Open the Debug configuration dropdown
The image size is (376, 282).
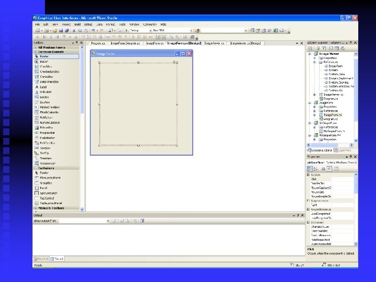(x=150, y=31)
